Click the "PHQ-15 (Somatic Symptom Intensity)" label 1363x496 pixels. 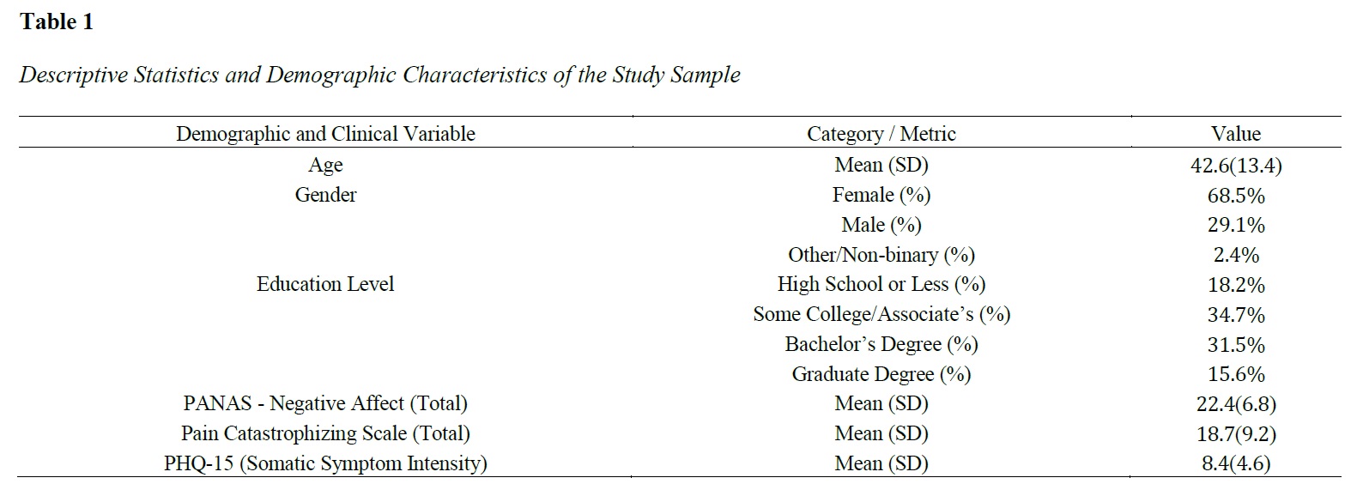[x=325, y=463]
